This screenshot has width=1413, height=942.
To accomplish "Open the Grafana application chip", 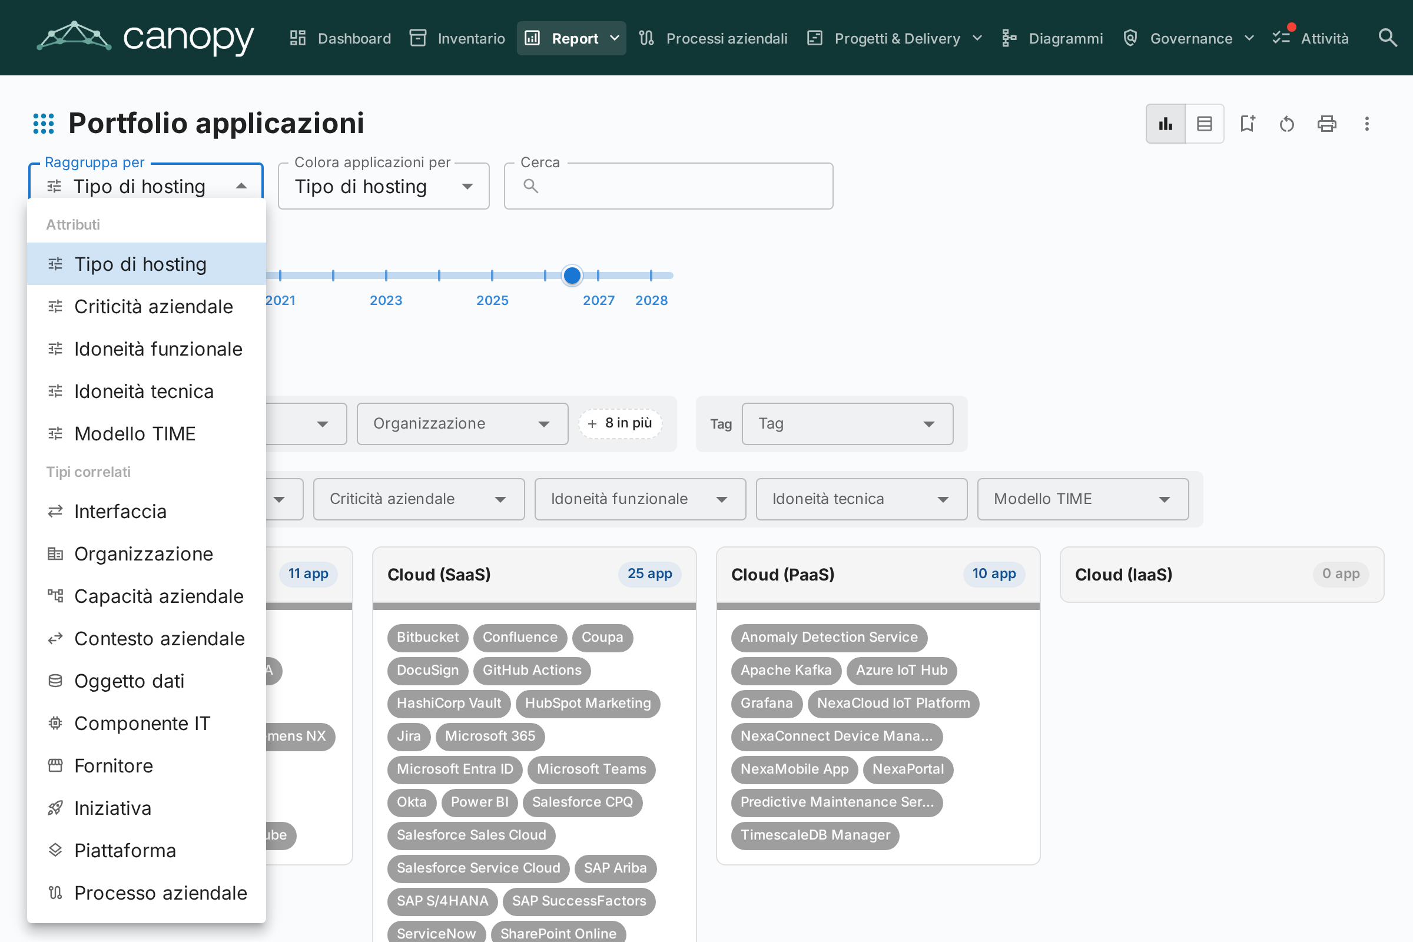I will tap(767, 703).
